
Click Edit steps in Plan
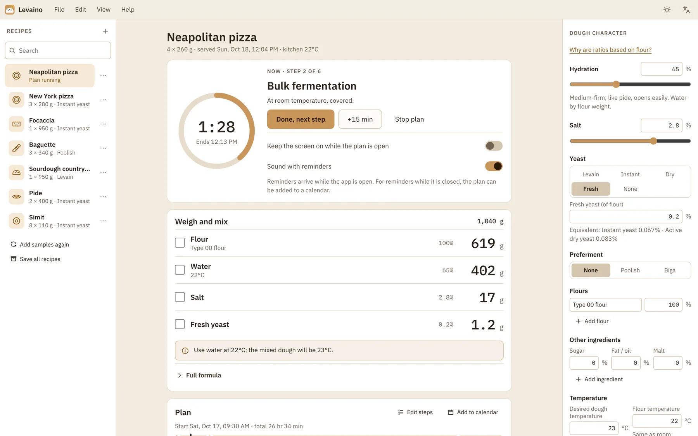point(415,412)
